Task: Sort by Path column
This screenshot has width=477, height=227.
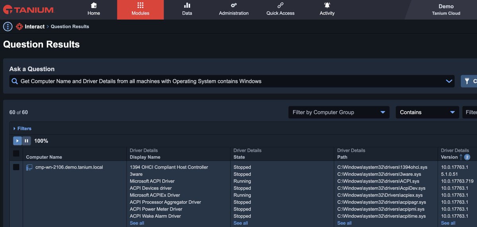Action: click(x=342, y=157)
